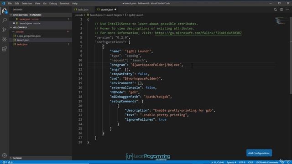The image size is (292, 164).
Task: Click the notification bell in status bar
Action: pyautogui.click(x=288, y=162)
